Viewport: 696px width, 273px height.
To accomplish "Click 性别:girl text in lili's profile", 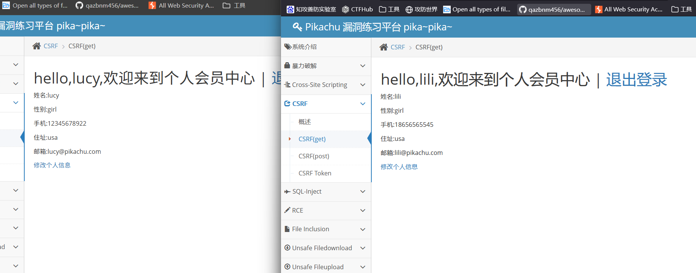I will click(392, 110).
